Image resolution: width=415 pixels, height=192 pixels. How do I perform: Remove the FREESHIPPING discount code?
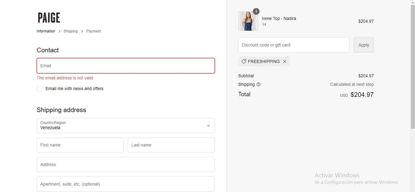tap(285, 62)
